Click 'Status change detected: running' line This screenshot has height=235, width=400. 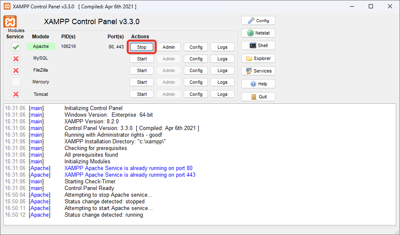pyautogui.click(x=104, y=215)
